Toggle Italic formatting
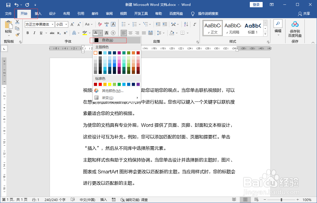 [x=34, y=33]
